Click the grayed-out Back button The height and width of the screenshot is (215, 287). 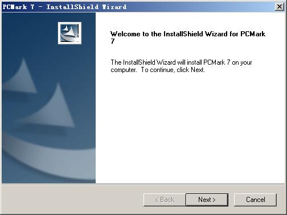pos(165,200)
